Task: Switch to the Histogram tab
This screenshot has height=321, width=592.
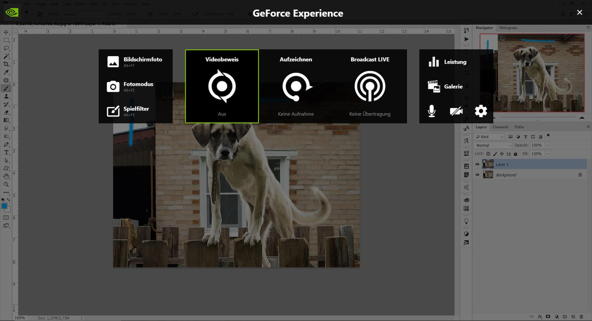Action: coord(508,28)
